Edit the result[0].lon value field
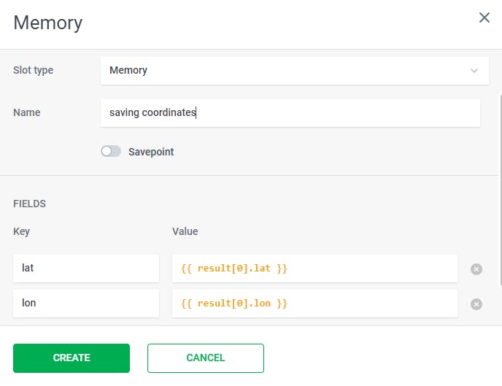Screen dimensions: 502x386 tap(314, 304)
